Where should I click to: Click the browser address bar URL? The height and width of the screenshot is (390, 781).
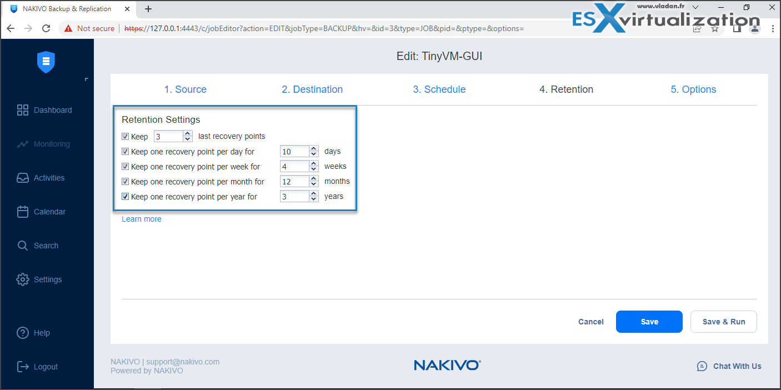coord(324,28)
